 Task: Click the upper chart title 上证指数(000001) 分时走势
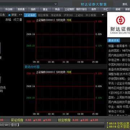coord(51,20)
